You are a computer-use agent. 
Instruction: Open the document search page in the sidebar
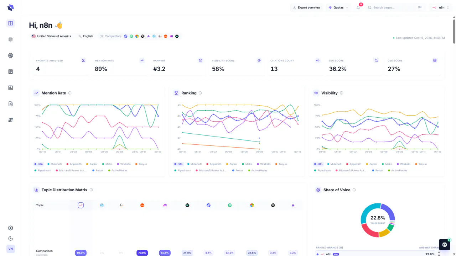point(11,104)
